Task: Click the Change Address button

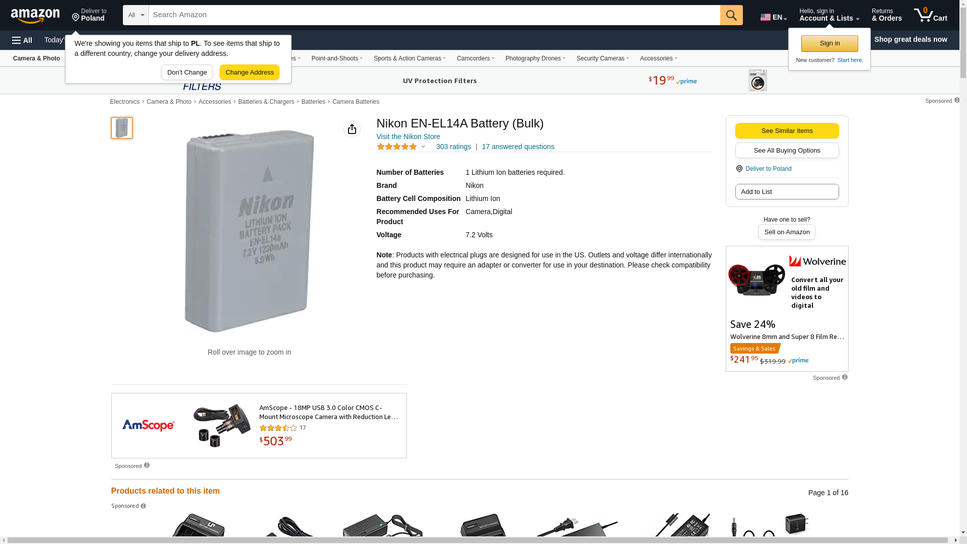Action: pyautogui.click(x=249, y=73)
